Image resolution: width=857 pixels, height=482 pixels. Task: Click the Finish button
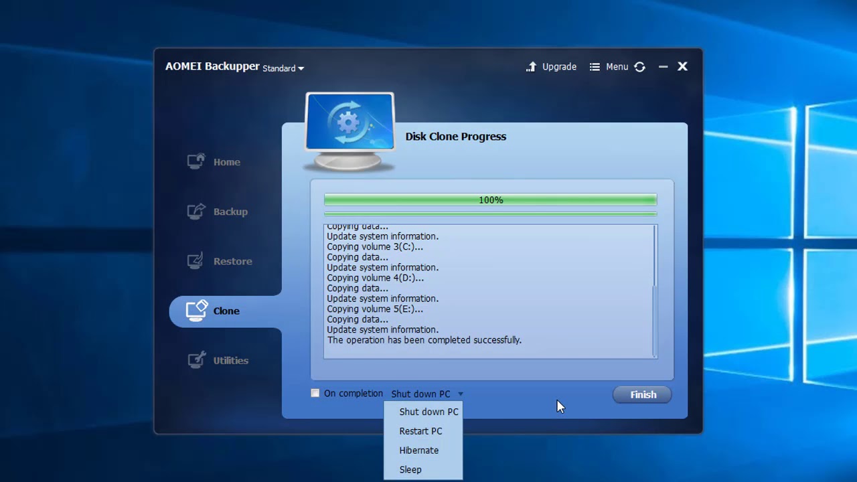click(642, 395)
